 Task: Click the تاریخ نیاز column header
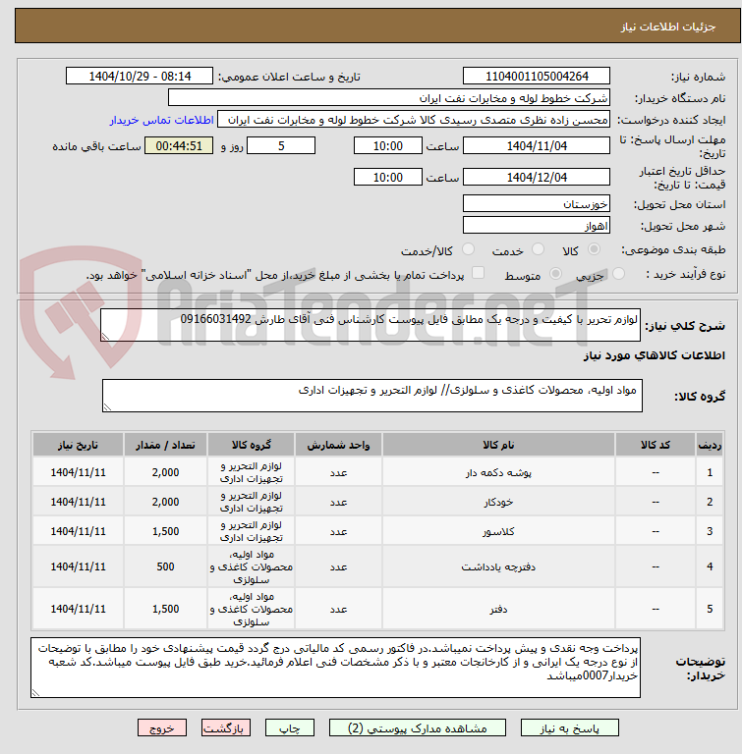(x=78, y=445)
